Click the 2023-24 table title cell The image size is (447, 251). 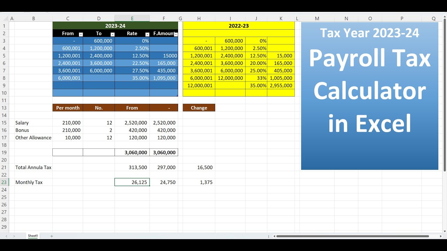tap(115, 26)
